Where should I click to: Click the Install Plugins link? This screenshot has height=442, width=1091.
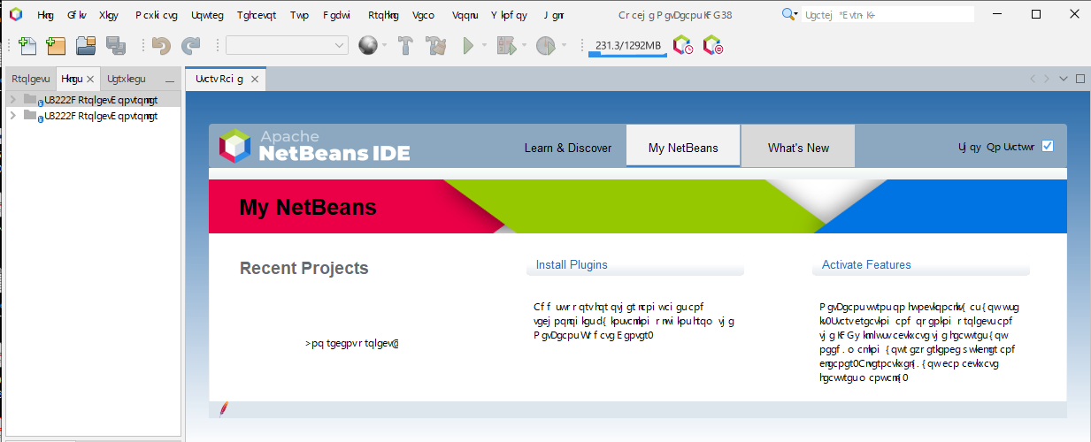point(572,264)
